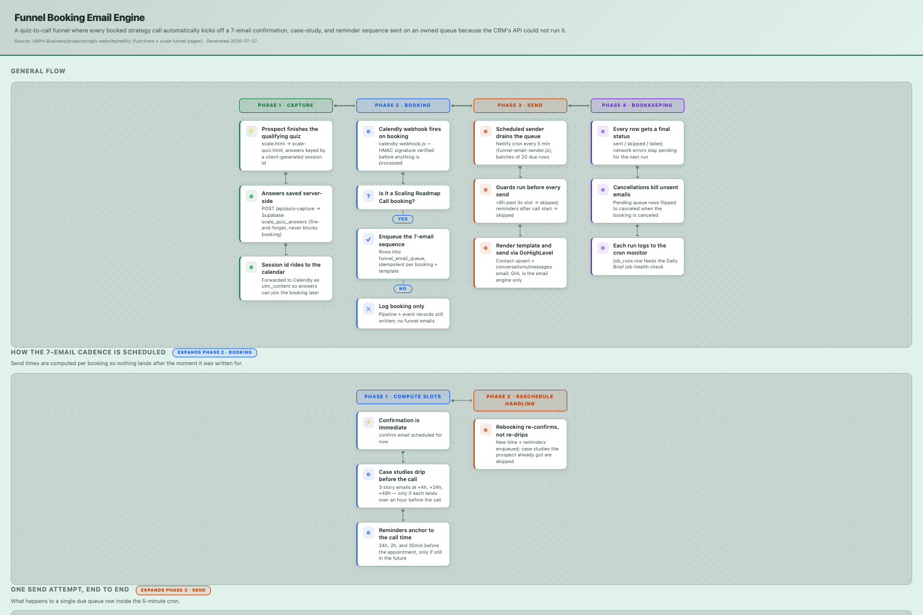Click the YES branch label

403,219
